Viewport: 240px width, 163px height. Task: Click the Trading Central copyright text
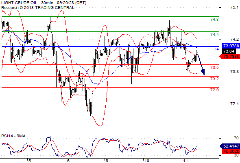click(x=38, y=8)
